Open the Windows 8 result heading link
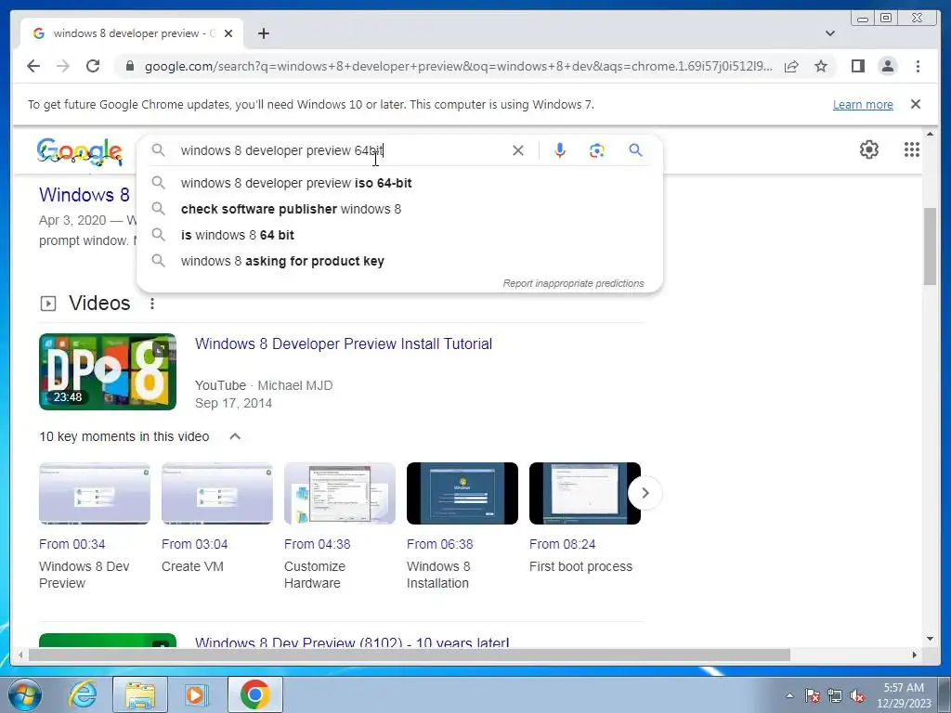 (x=85, y=195)
